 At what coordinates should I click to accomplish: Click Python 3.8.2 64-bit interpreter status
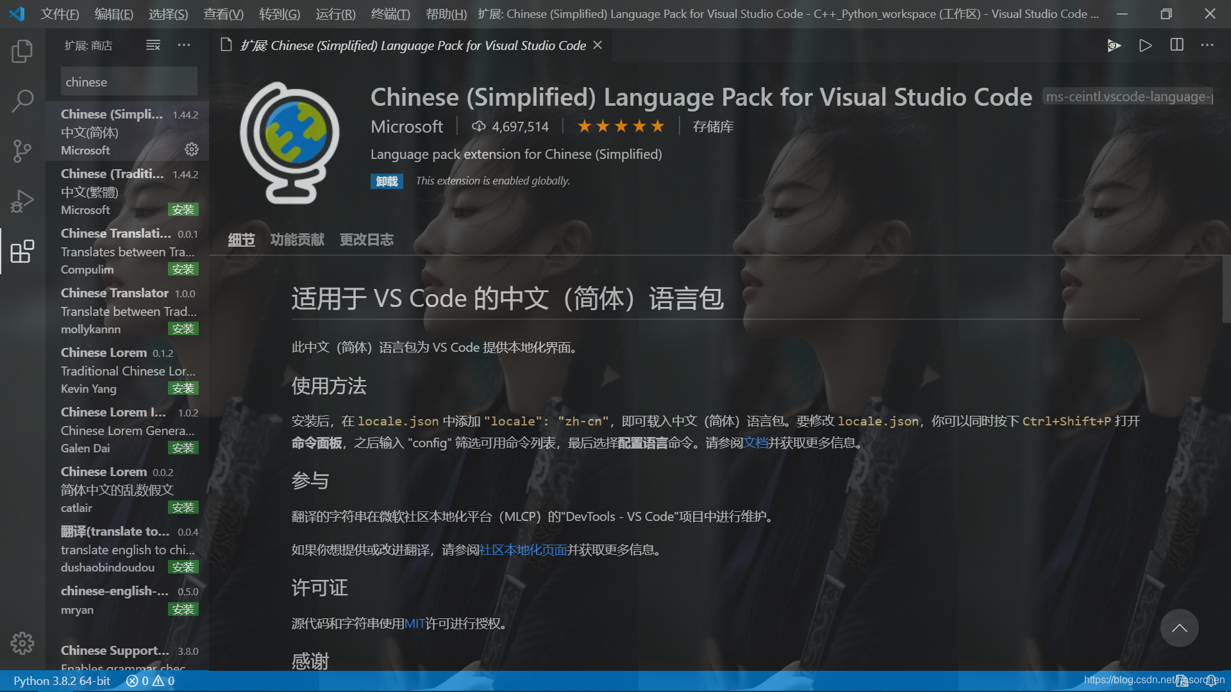coord(62,680)
